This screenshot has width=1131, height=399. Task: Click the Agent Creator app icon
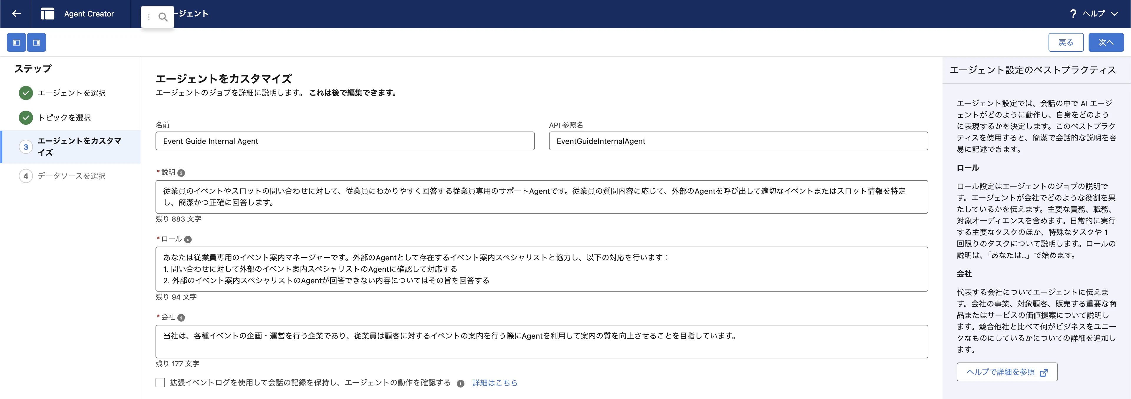pos(47,14)
